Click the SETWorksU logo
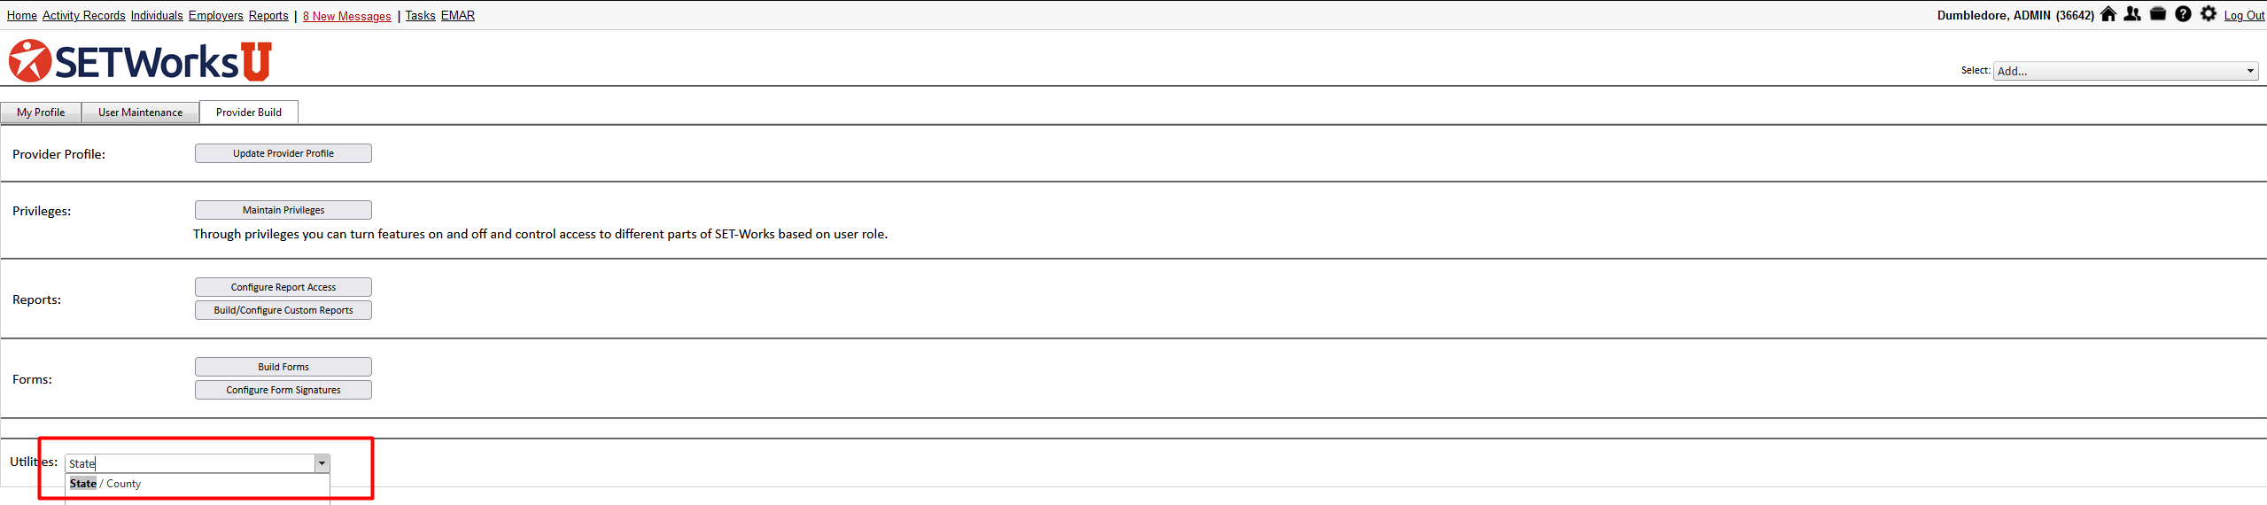2267x505 pixels. point(140,61)
